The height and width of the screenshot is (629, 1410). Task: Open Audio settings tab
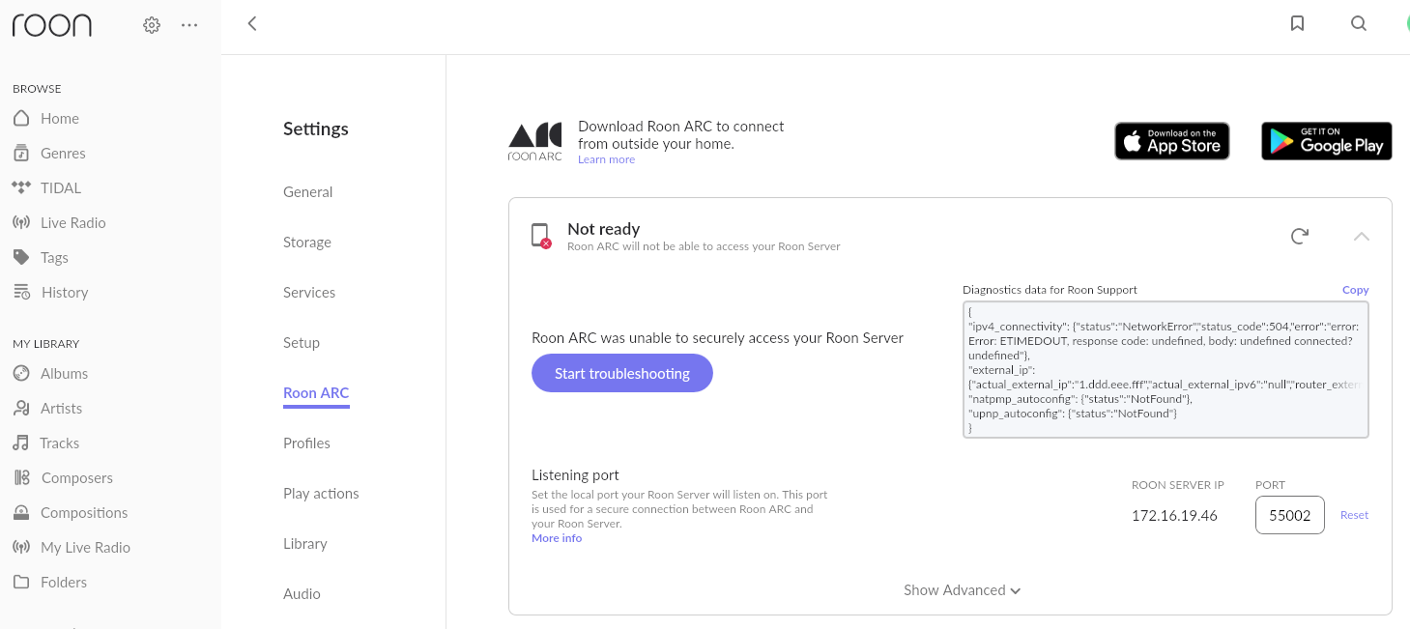pos(302,593)
